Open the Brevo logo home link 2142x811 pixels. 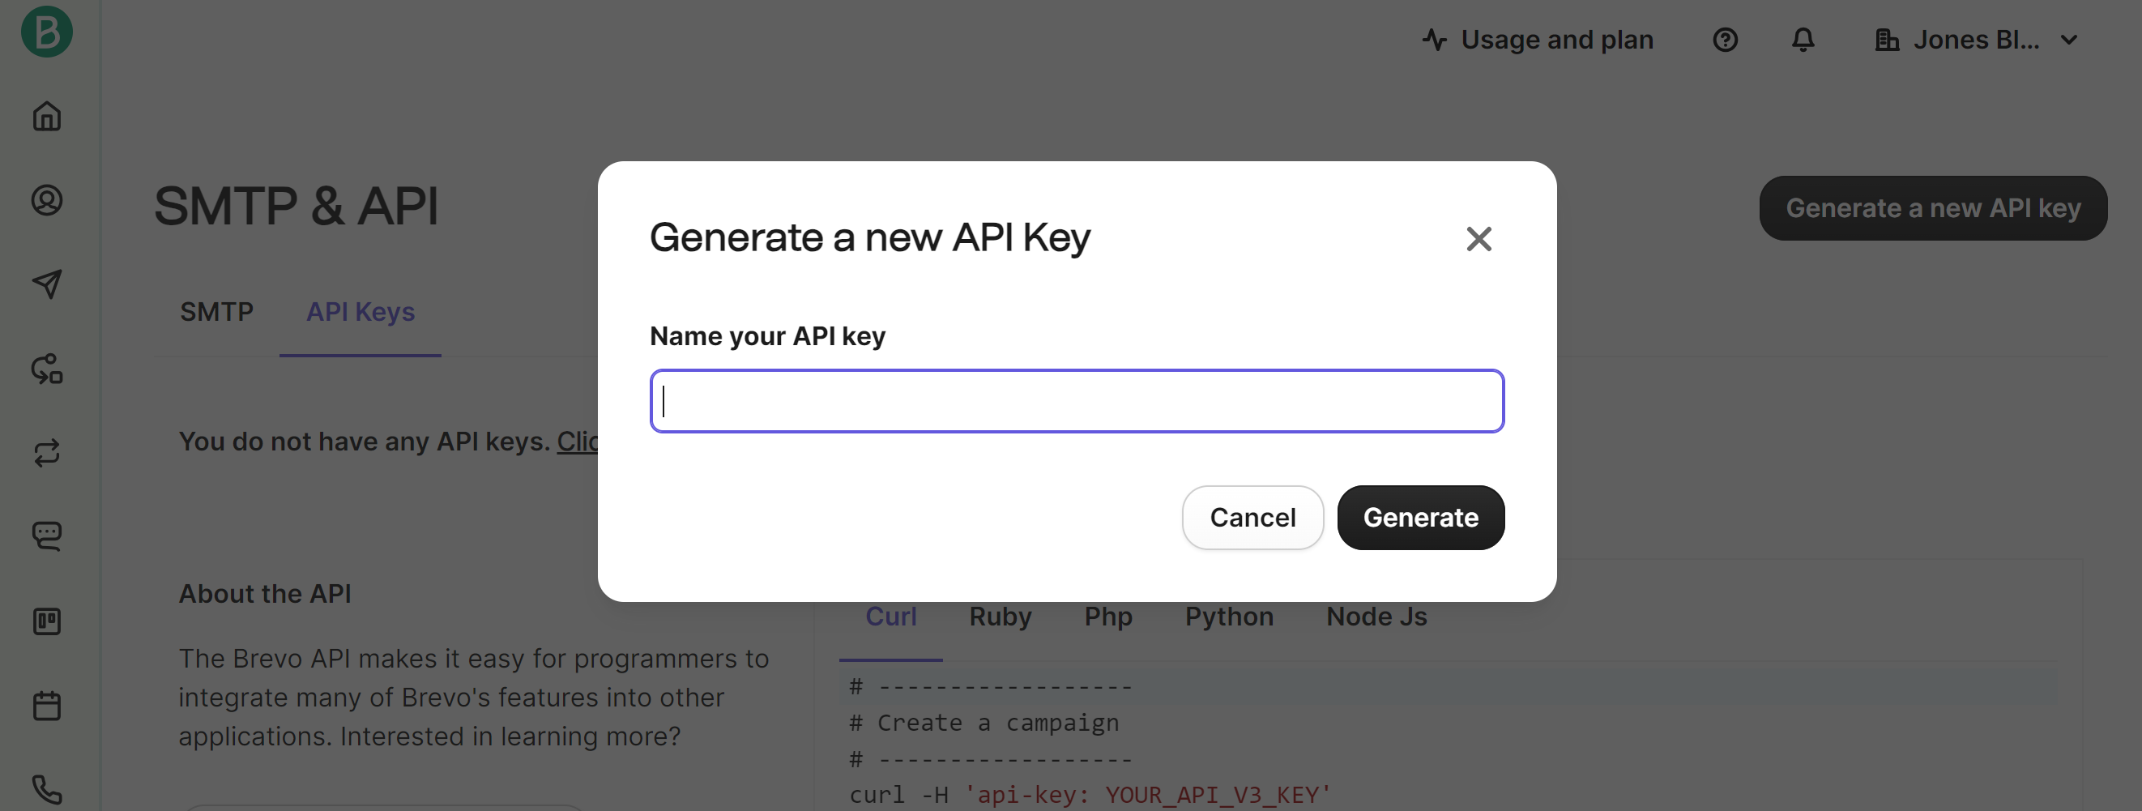(x=46, y=31)
